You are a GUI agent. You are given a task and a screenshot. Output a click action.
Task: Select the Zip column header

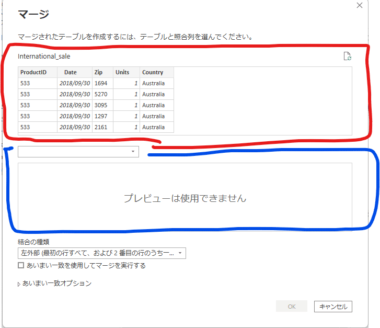point(103,72)
